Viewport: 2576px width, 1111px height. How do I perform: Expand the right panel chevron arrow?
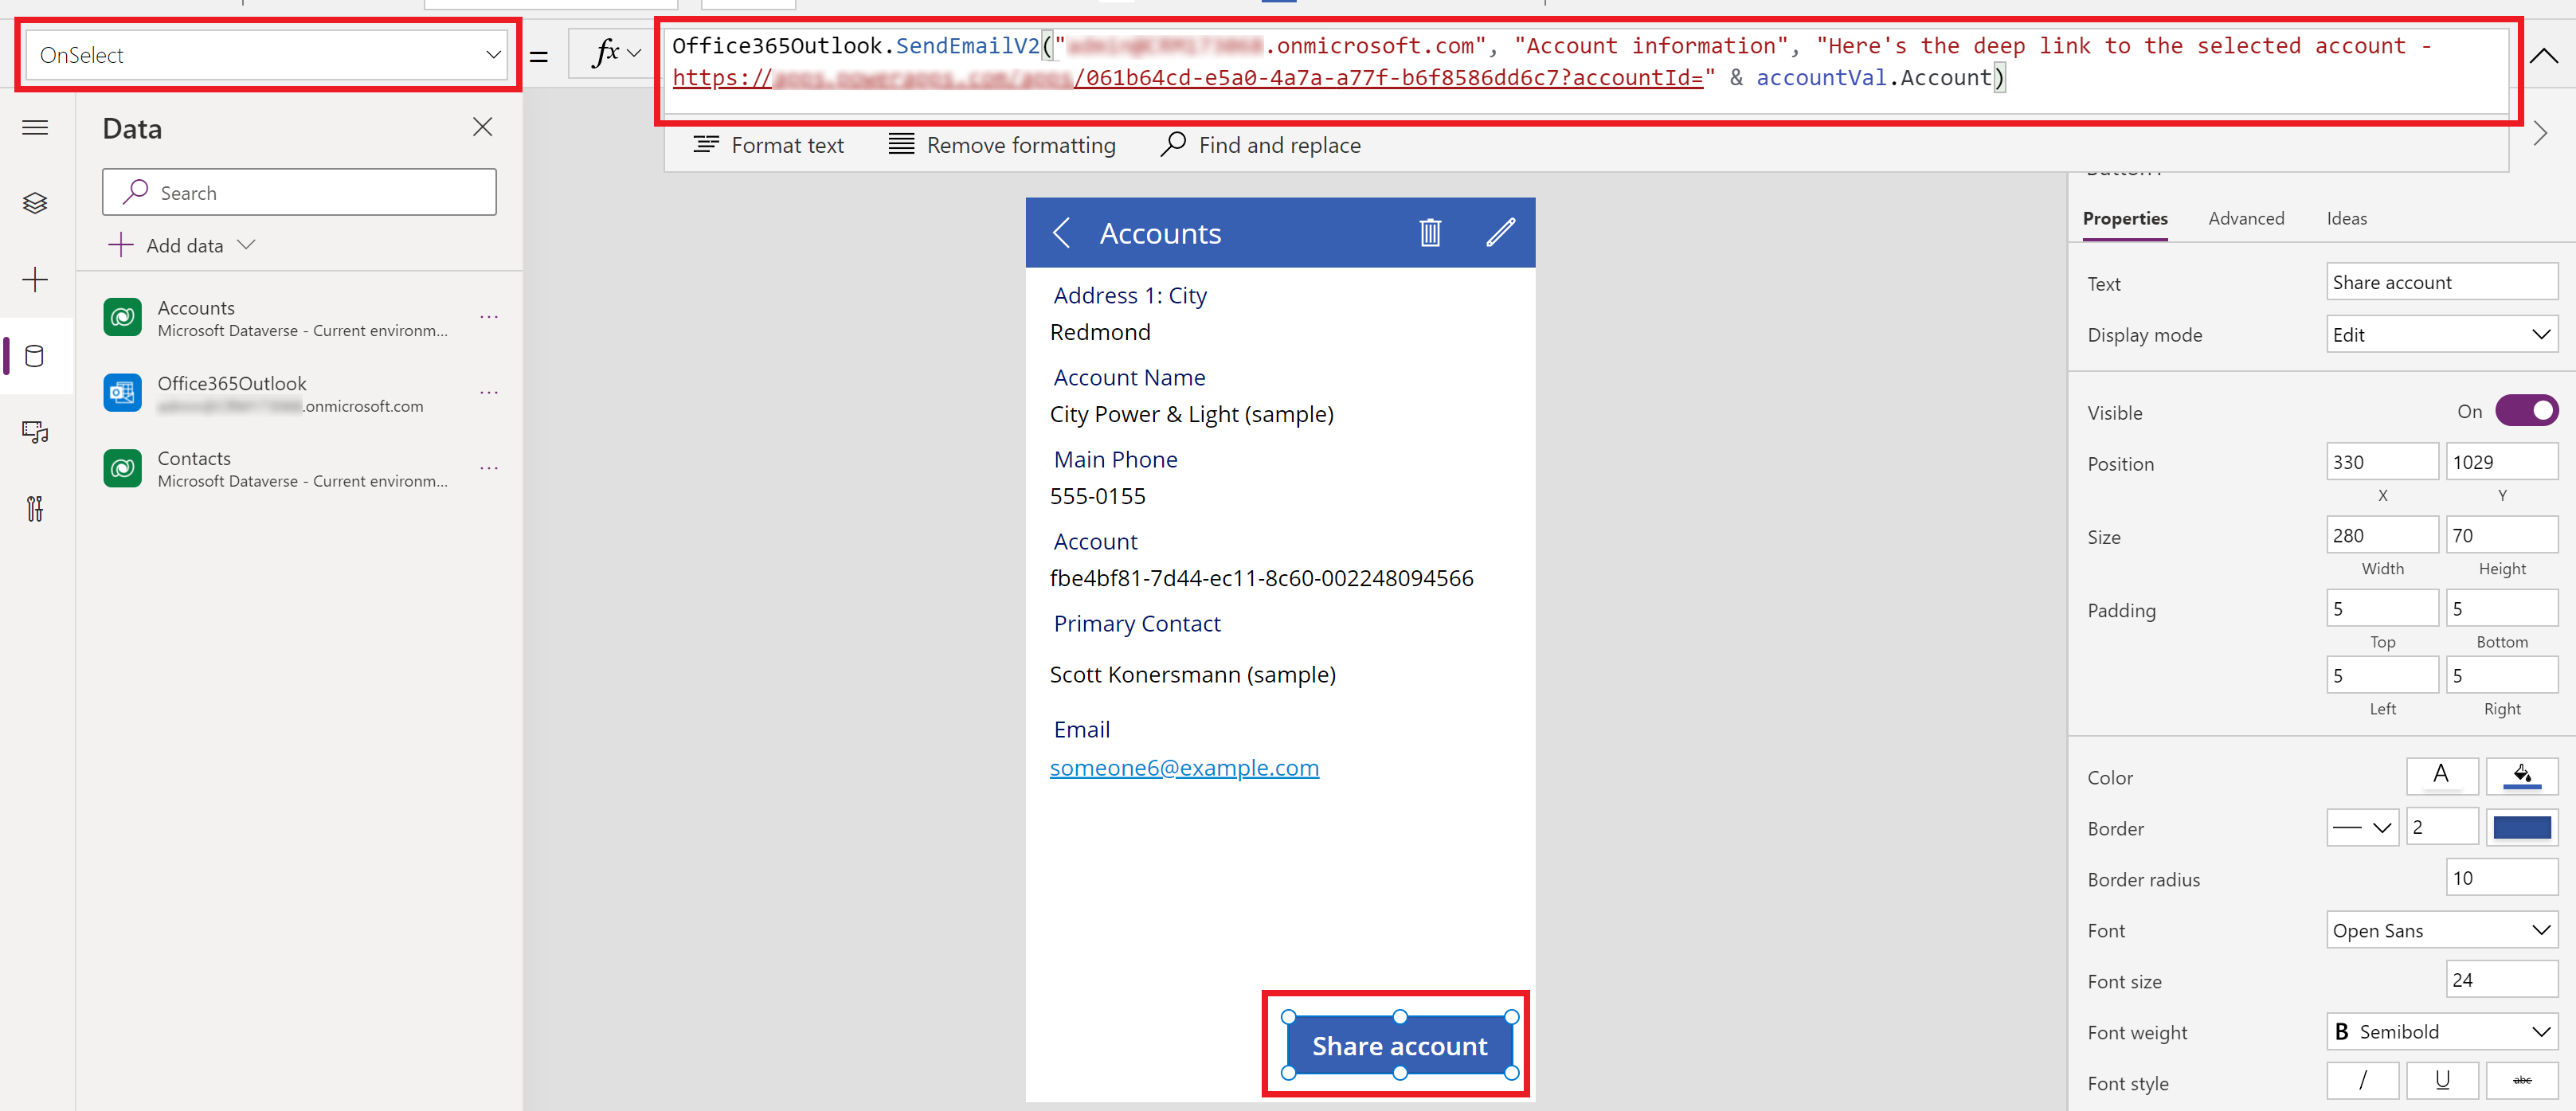tap(2541, 133)
